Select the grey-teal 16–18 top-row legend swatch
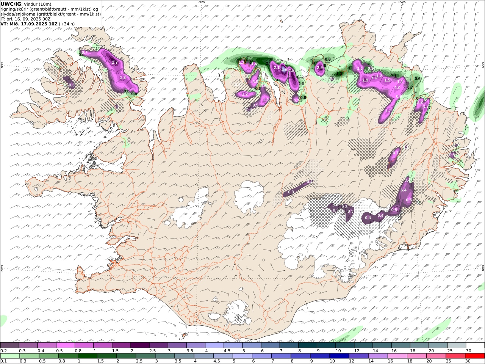Image resolution: width=485 pixels, height=364 pixels. [401, 345]
